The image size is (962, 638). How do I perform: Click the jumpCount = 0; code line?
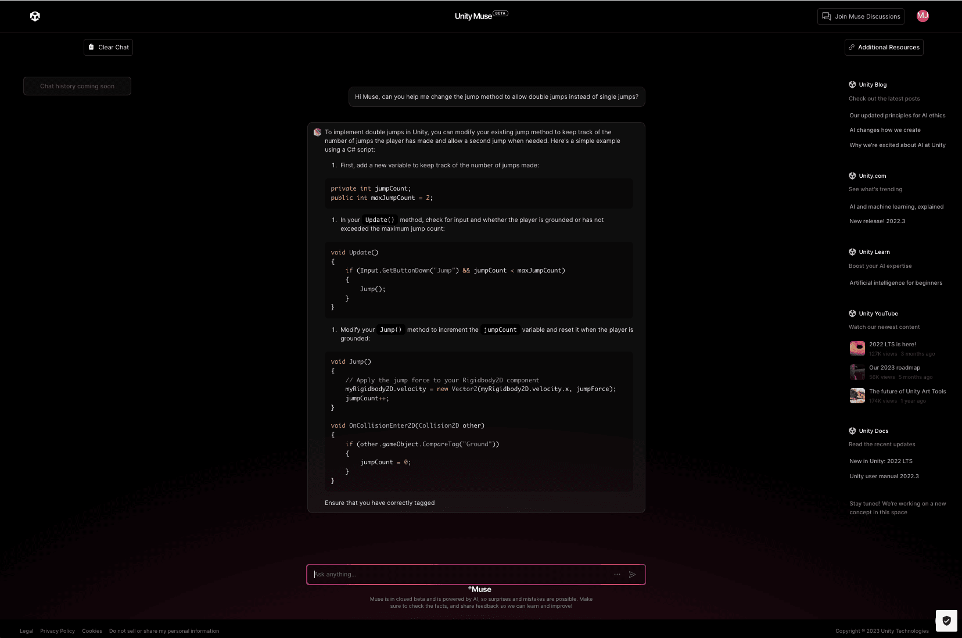[385, 463]
